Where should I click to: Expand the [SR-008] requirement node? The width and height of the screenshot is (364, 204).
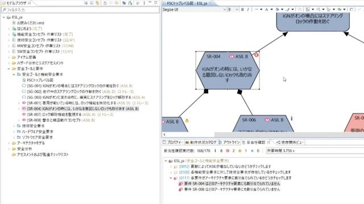coord(19,120)
